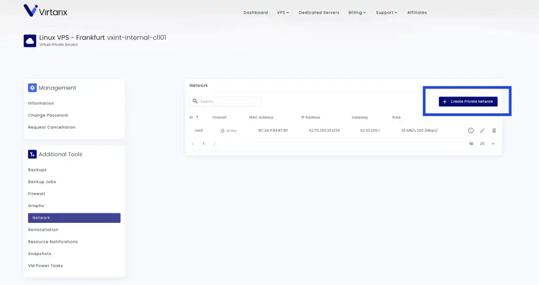The image size is (539, 285).
Task: Expand the VPS dropdown menu
Action: [x=283, y=13]
